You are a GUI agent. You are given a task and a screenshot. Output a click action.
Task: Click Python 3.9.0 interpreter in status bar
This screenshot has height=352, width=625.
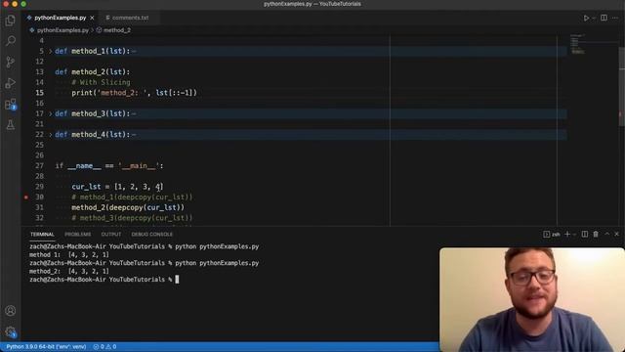click(46, 347)
